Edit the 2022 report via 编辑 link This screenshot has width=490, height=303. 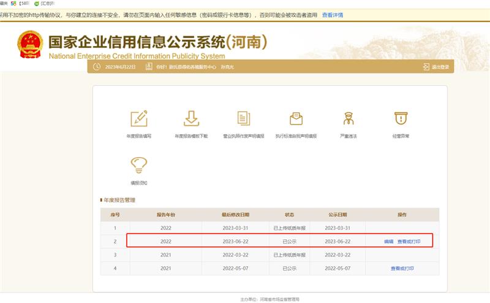(x=388, y=242)
